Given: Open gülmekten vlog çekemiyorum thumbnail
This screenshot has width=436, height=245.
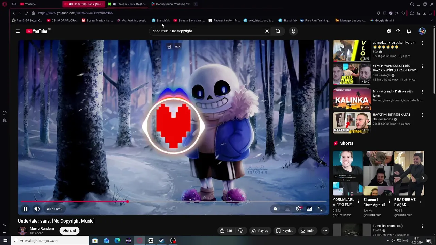Looking at the screenshot, I should pyautogui.click(x=352, y=51).
